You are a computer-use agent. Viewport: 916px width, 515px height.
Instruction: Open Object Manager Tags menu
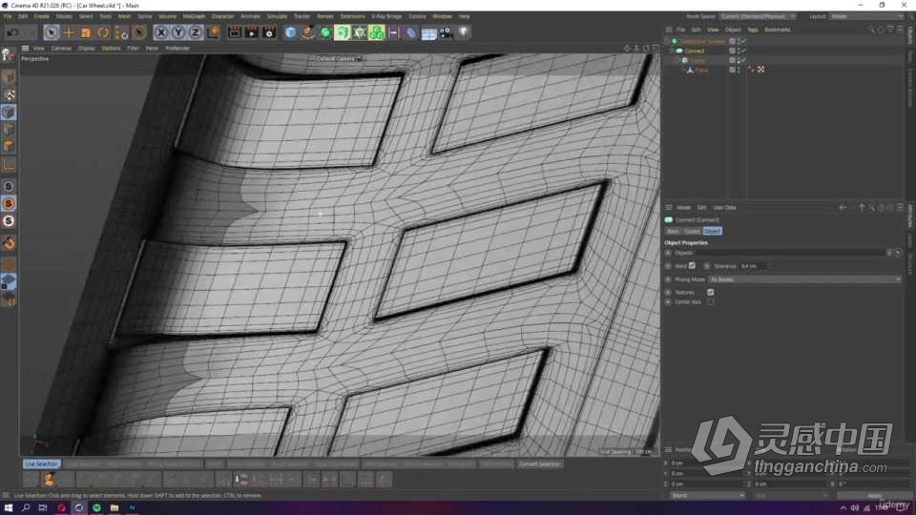pyautogui.click(x=753, y=30)
